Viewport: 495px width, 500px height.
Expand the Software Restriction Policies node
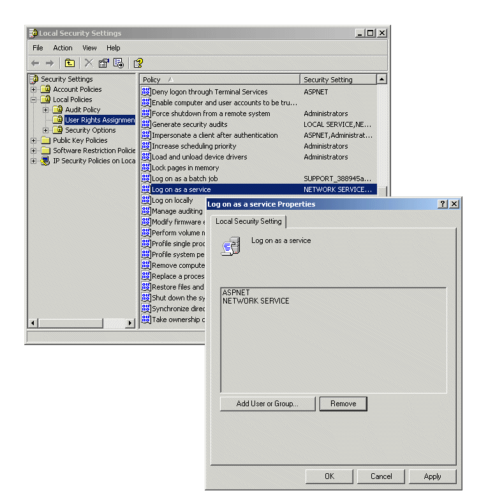tap(33, 151)
